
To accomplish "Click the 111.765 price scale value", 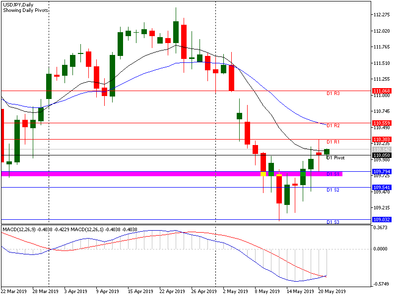I will (x=382, y=47).
